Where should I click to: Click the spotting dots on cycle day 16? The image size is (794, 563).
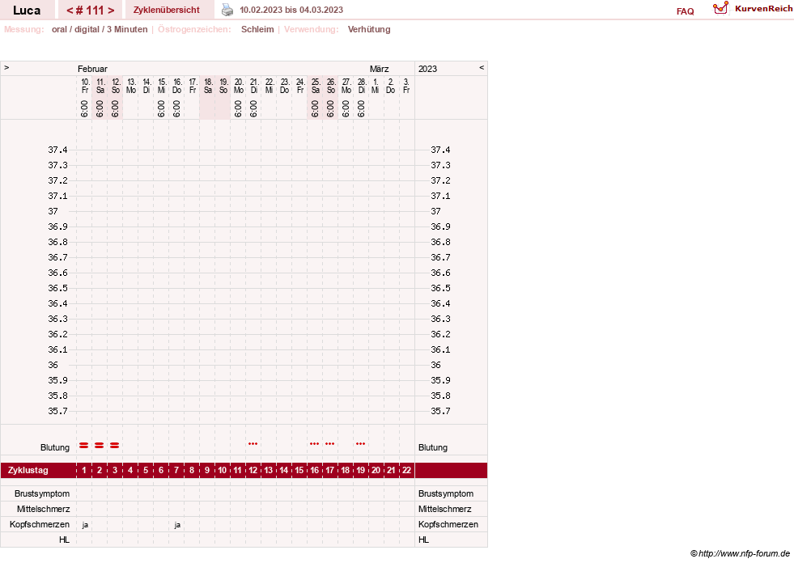(315, 443)
